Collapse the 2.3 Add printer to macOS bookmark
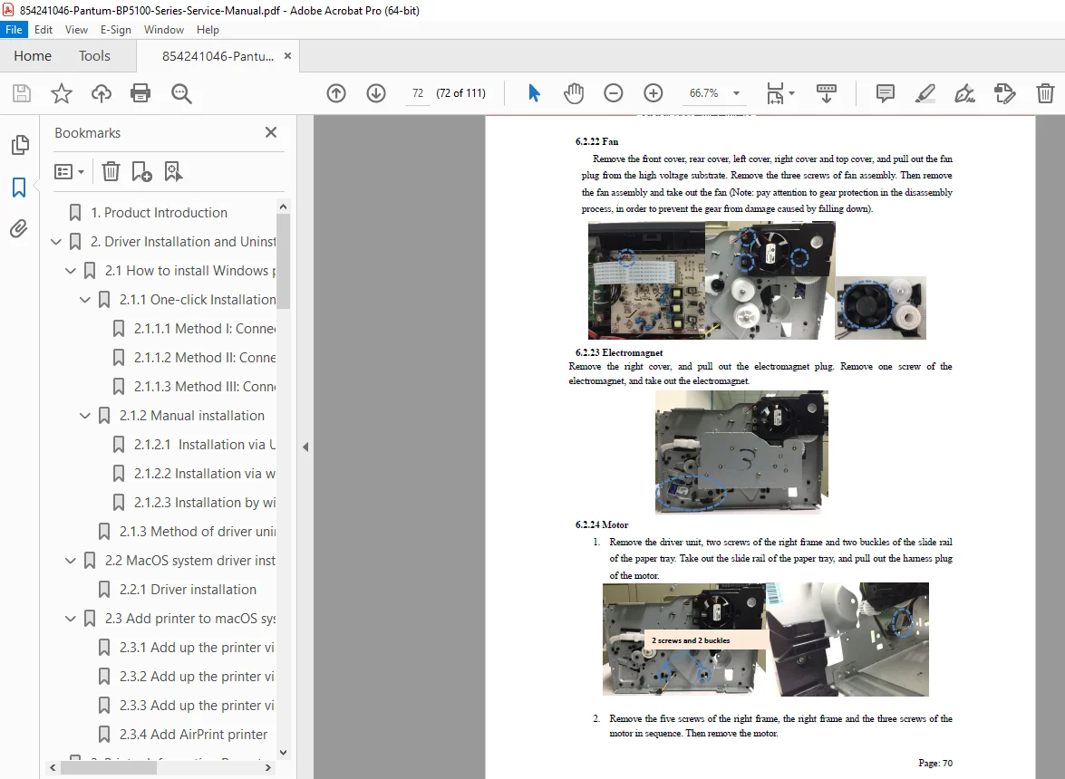The width and height of the screenshot is (1065, 779). pos(71,618)
